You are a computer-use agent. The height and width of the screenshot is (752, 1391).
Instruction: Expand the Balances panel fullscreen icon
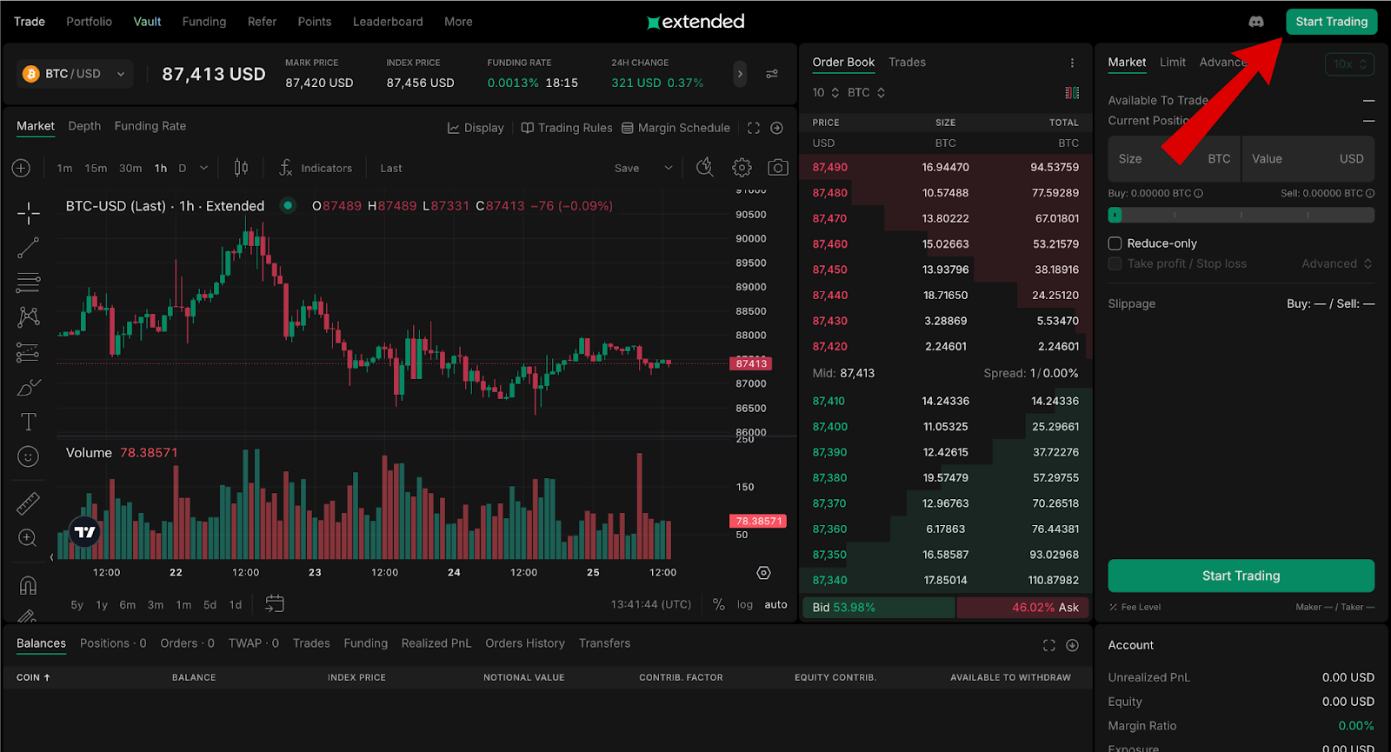click(x=1049, y=645)
